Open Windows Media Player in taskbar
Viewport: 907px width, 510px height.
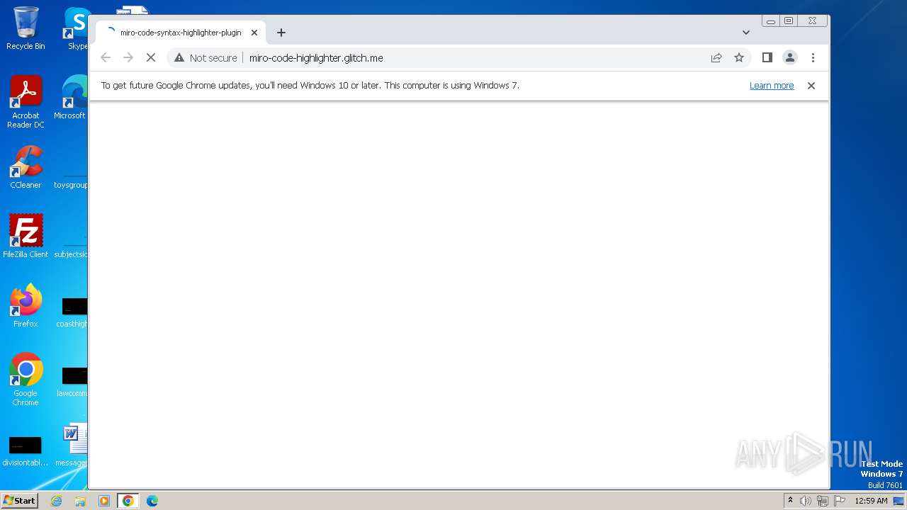tap(104, 501)
